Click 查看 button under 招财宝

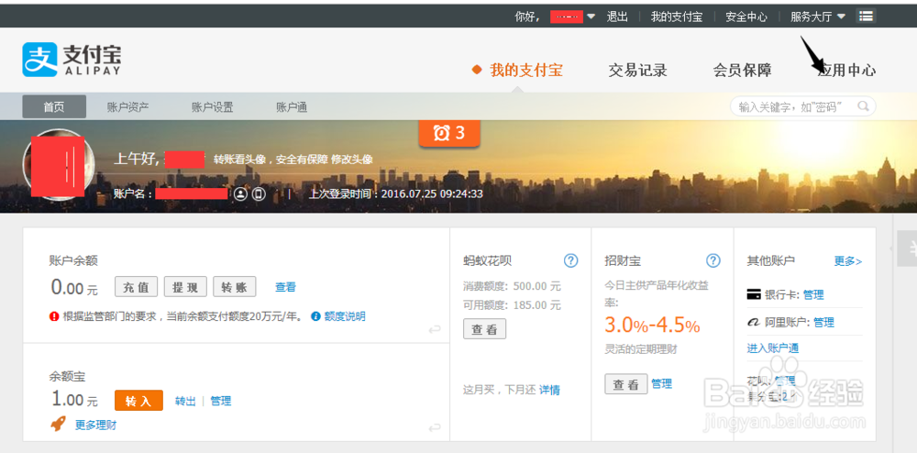click(625, 384)
